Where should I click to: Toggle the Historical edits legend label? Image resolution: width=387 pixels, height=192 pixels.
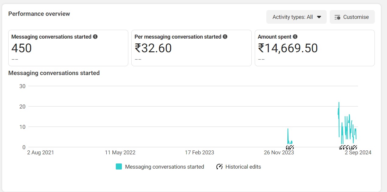[x=243, y=167]
